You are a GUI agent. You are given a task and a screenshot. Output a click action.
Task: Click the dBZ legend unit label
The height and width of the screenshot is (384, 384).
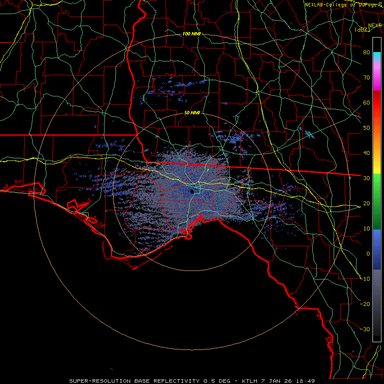coord(363,29)
